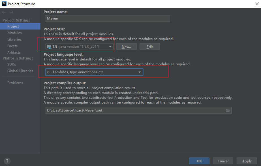Select Libraries in the sidebar
261x166 pixels.
tap(14, 39)
